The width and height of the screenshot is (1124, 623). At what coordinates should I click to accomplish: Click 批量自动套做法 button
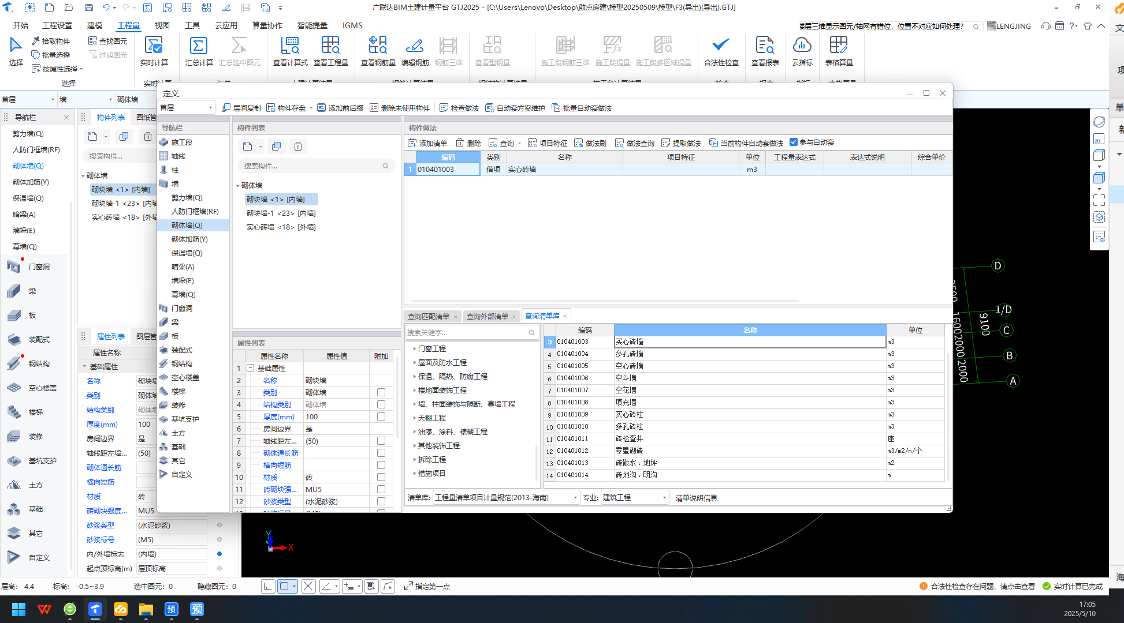pos(582,108)
